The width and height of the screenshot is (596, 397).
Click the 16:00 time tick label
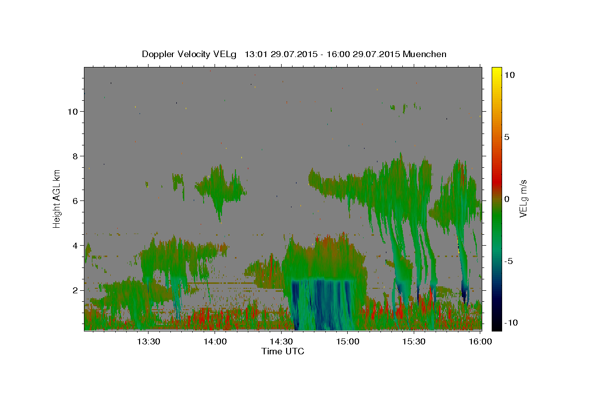(480, 341)
